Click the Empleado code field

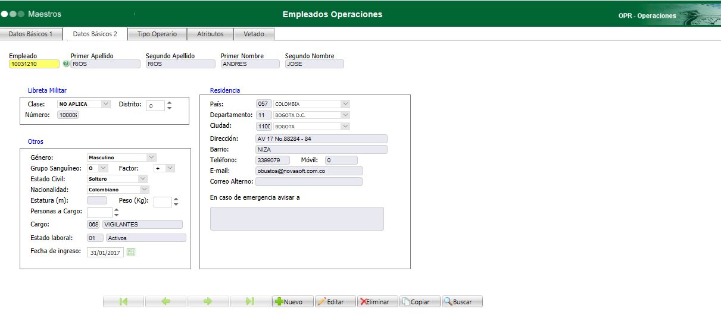pyautogui.click(x=34, y=64)
